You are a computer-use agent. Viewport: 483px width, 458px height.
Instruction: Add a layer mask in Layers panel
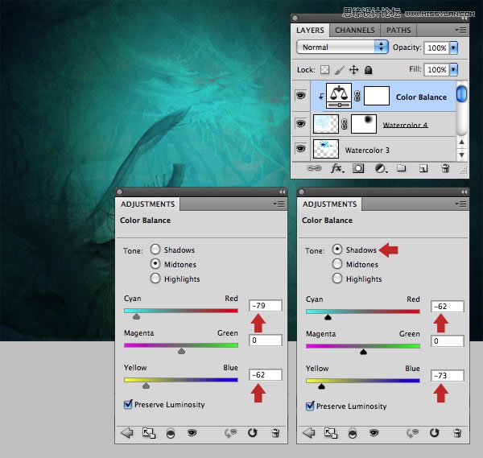pos(358,168)
